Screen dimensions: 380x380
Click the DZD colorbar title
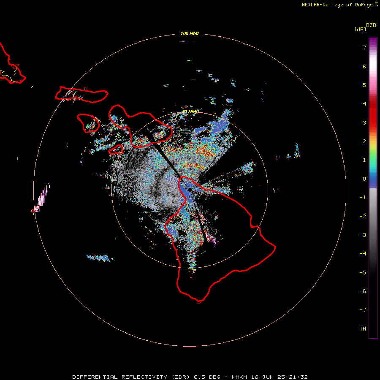click(371, 25)
